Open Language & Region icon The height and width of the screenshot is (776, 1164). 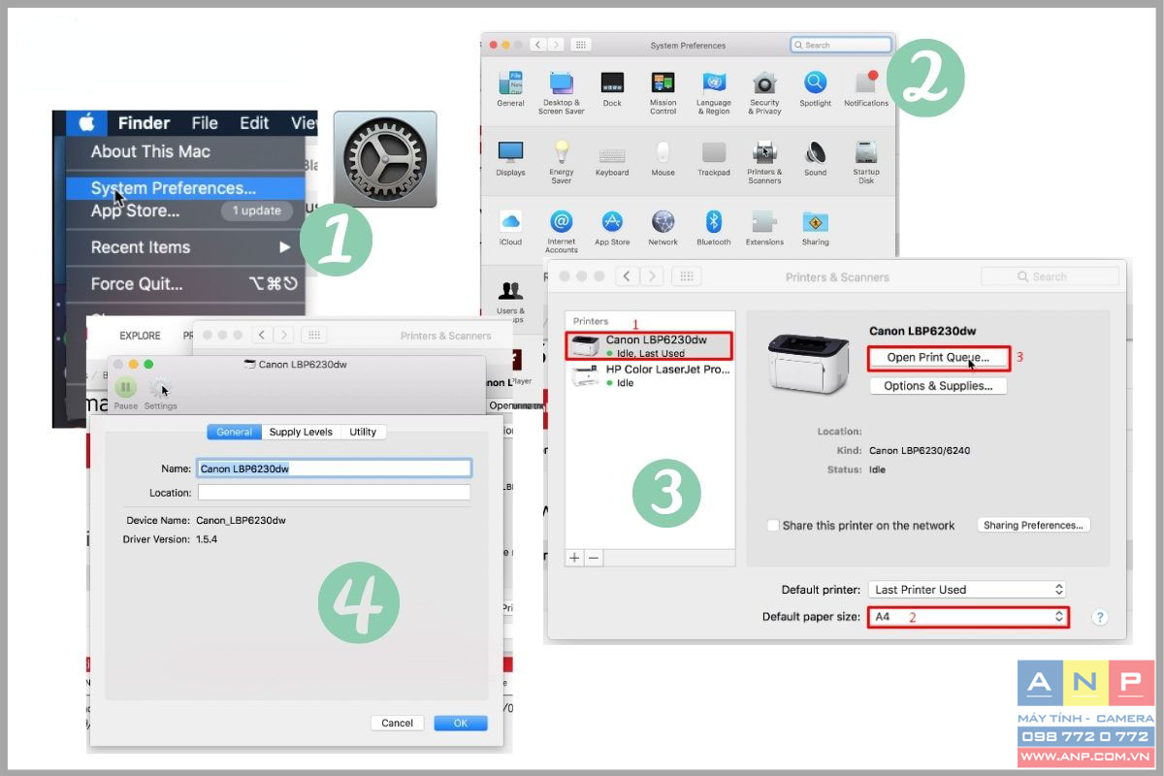click(x=714, y=83)
